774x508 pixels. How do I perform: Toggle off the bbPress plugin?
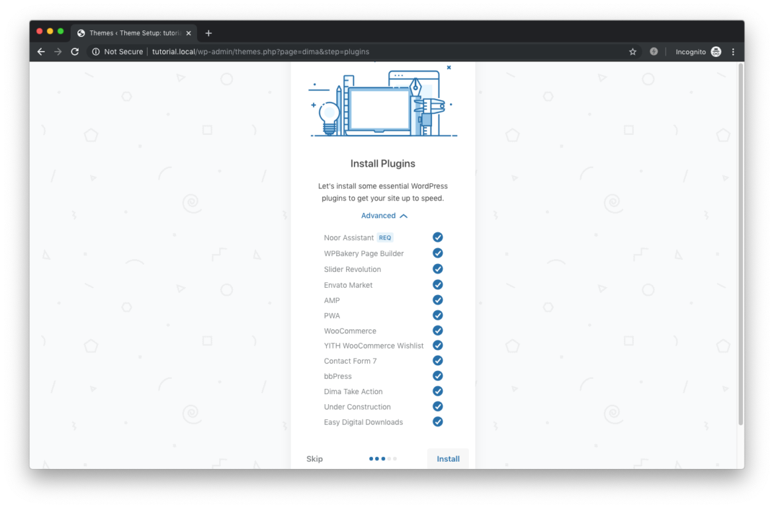437,376
